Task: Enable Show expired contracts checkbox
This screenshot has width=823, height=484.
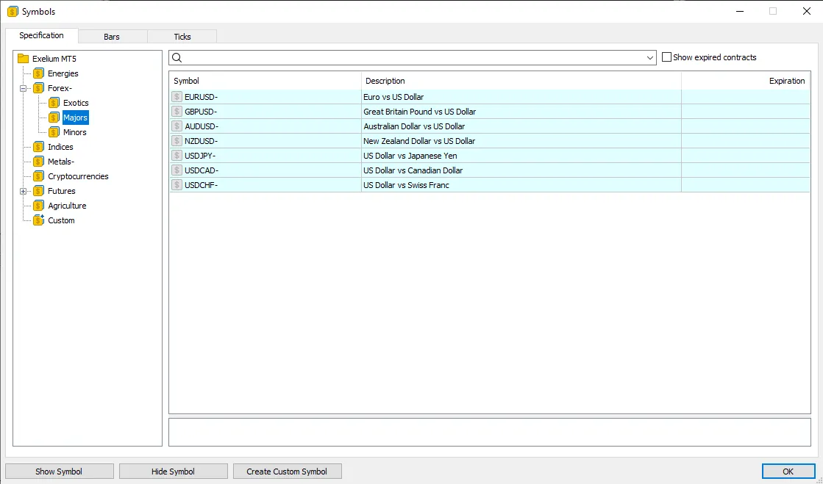Action: [666, 57]
